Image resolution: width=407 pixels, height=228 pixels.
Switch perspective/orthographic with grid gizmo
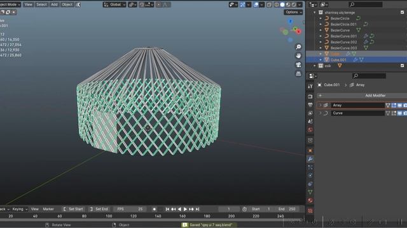click(298, 73)
